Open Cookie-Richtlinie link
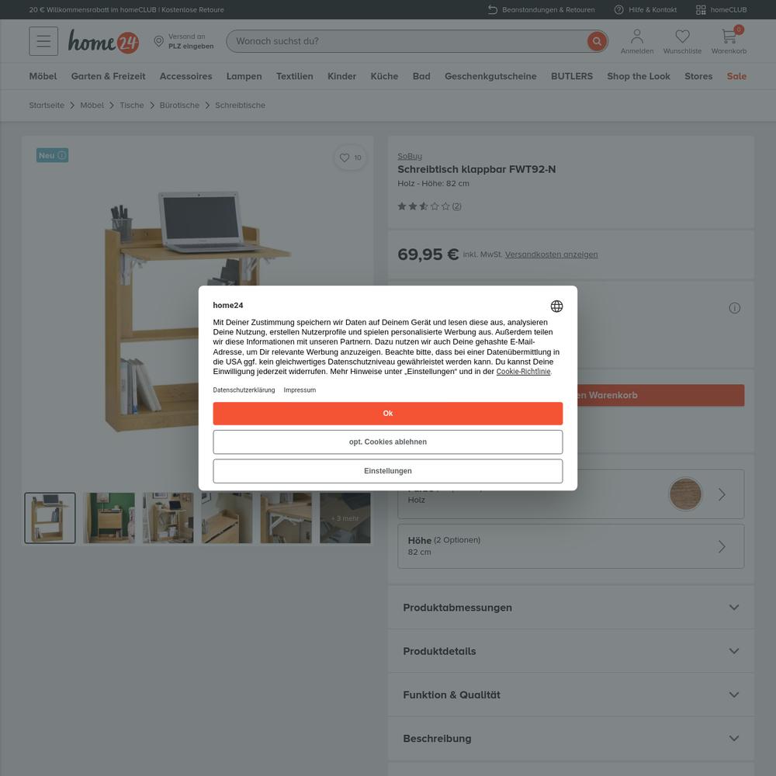This screenshot has width=776, height=776. point(523,372)
